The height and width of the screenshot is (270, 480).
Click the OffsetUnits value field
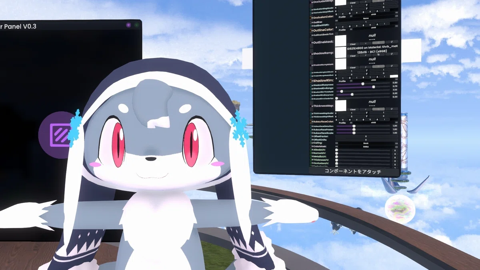pos(366,140)
